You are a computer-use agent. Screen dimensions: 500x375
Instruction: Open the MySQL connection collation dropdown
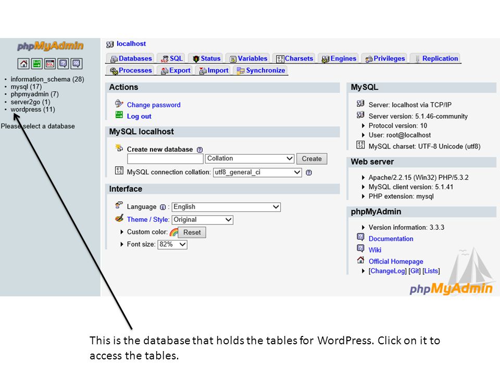click(257, 172)
